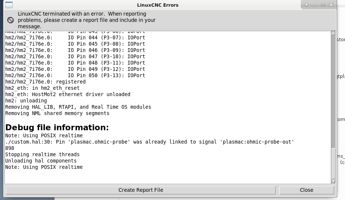Click 'Stopping realtime threads' line

[42, 155]
